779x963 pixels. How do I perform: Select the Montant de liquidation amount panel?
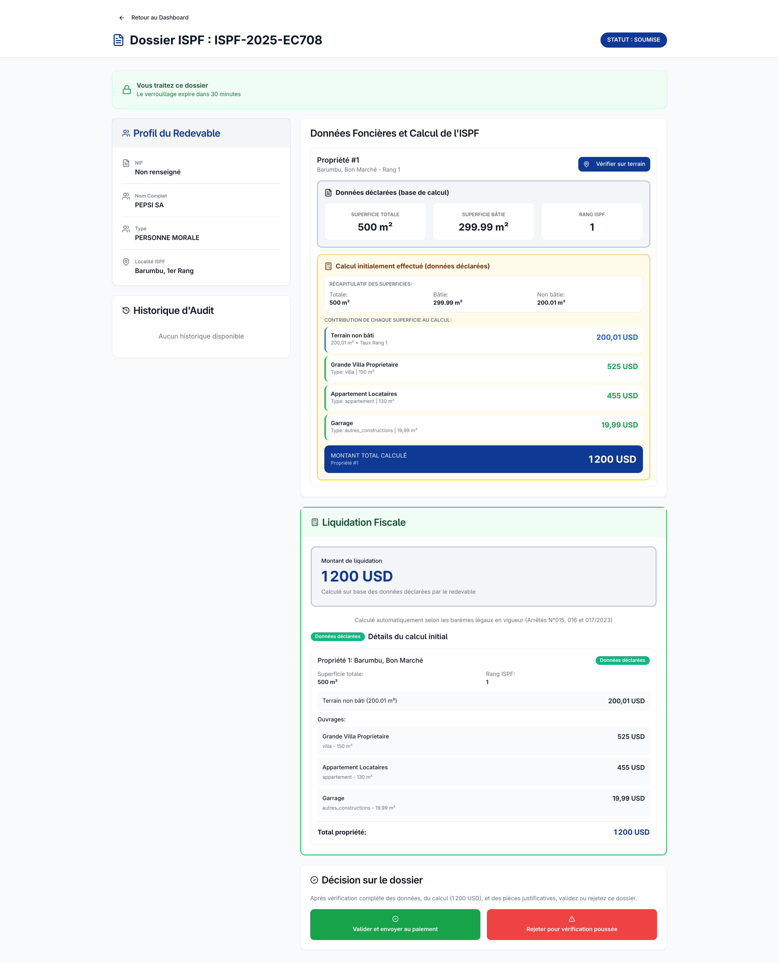click(x=484, y=576)
